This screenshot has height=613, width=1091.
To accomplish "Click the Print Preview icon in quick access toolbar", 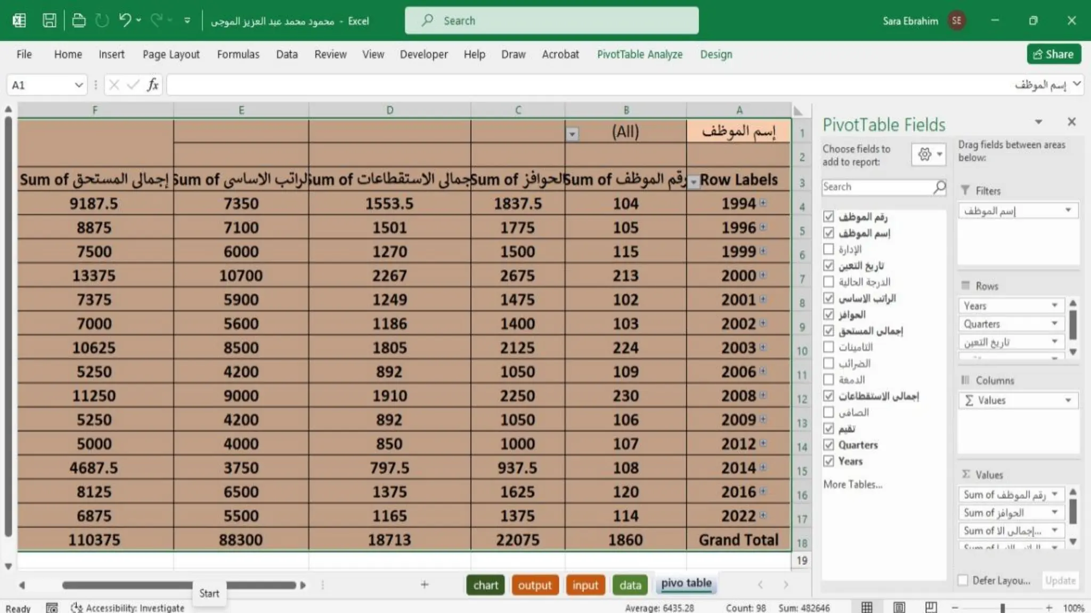I will pos(79,21).
